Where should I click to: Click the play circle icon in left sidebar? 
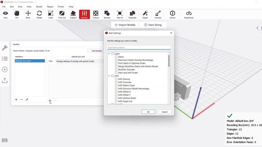[x=5, y=69]
